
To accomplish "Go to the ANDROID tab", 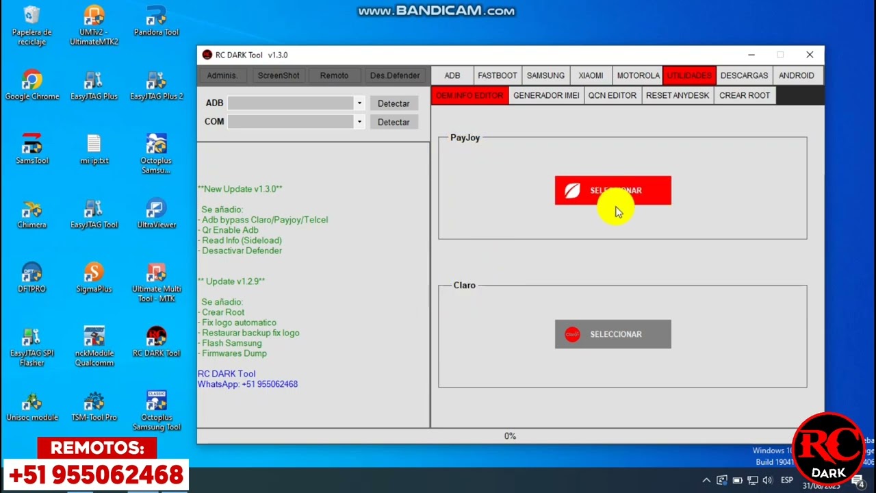I will tap(796, 75).
